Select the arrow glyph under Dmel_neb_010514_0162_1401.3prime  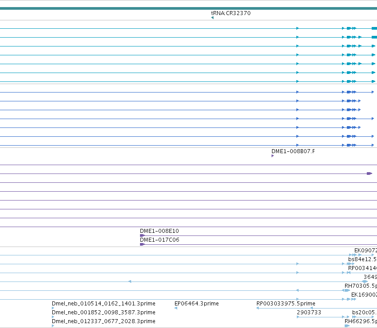(53, 308)
